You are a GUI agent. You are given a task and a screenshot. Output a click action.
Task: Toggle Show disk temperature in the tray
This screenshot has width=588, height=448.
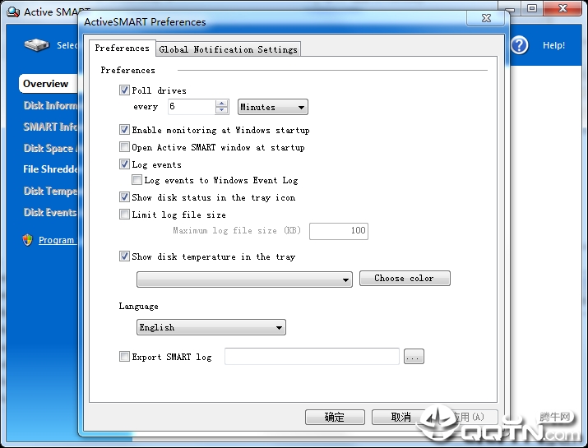pyautogui.click(x=124, y=256)
